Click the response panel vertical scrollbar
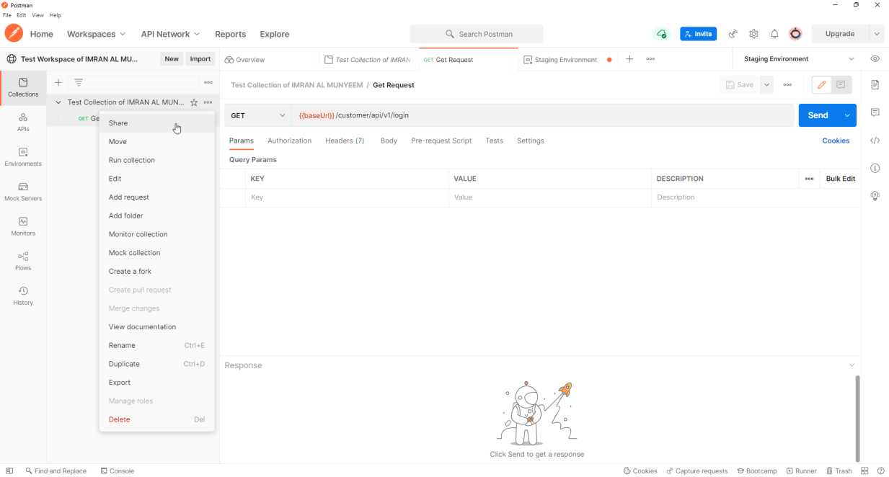Viewport: 889px width, 477px height. click(x=857, y=418)
